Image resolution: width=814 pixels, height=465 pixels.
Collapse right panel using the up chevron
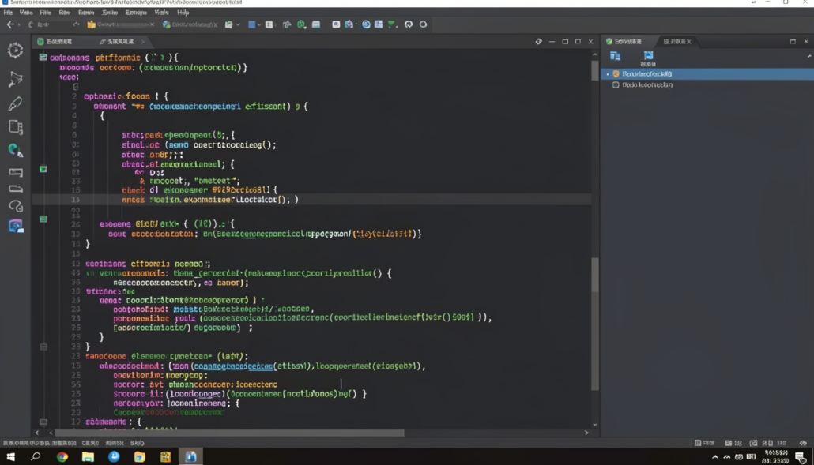tap(808, 56)
